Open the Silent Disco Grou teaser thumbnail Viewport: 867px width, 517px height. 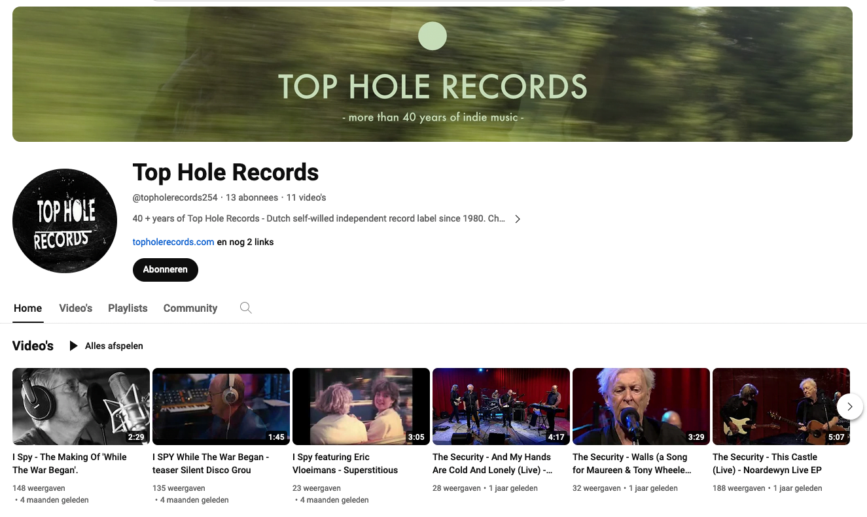click(221, 407)
